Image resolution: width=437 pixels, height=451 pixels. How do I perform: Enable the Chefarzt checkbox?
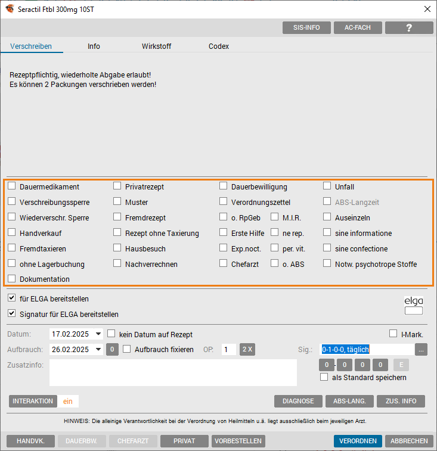[223, 263]
